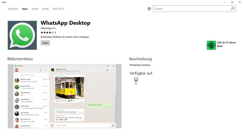The width and height of the screenshot is (243, 136).
Task: Maximize the Store window
Action: [232, 2]
